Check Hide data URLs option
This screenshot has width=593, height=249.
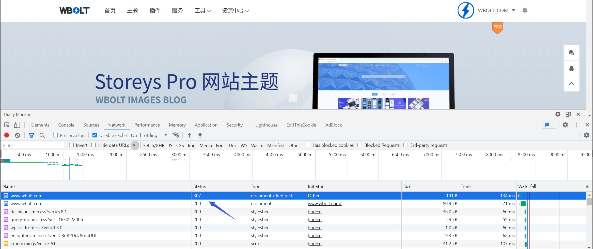tap(94, 145)
